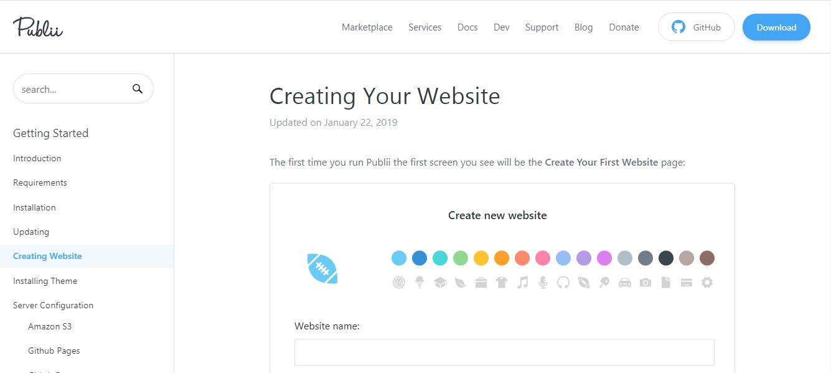
Task: Pick the orange color swatch
Action: (x=501, y=257)
